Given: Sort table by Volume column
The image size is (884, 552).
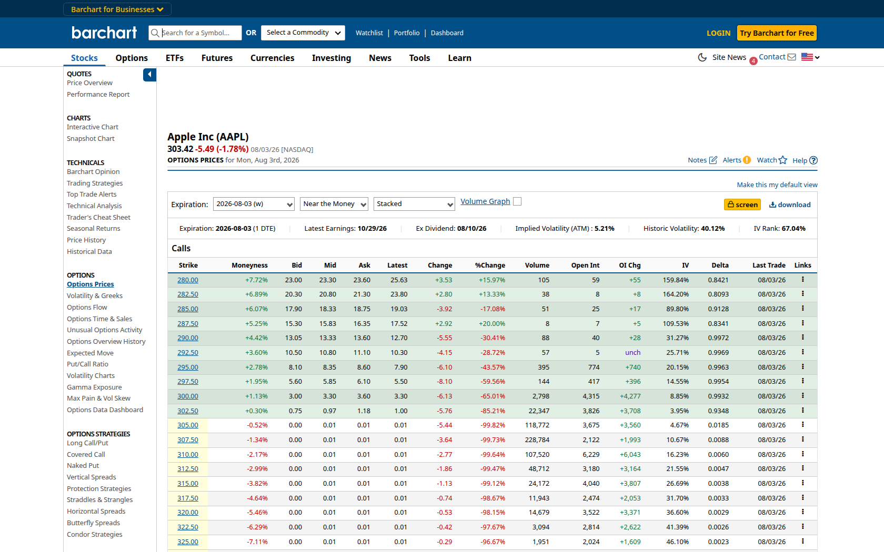Looking at the screenshot, I should [537, 265].
